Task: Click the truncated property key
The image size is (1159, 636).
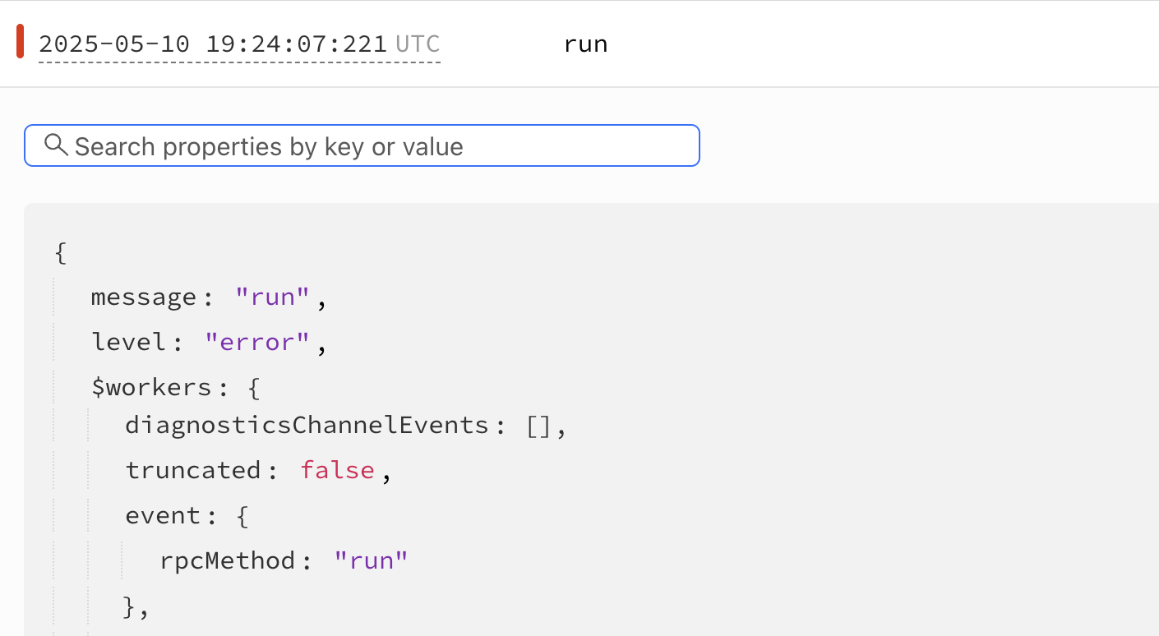Action: [x=192, y=470]
